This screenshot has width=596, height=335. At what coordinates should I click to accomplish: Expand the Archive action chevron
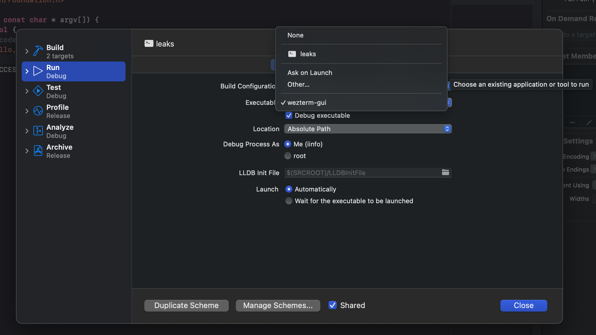click(27, 151)
